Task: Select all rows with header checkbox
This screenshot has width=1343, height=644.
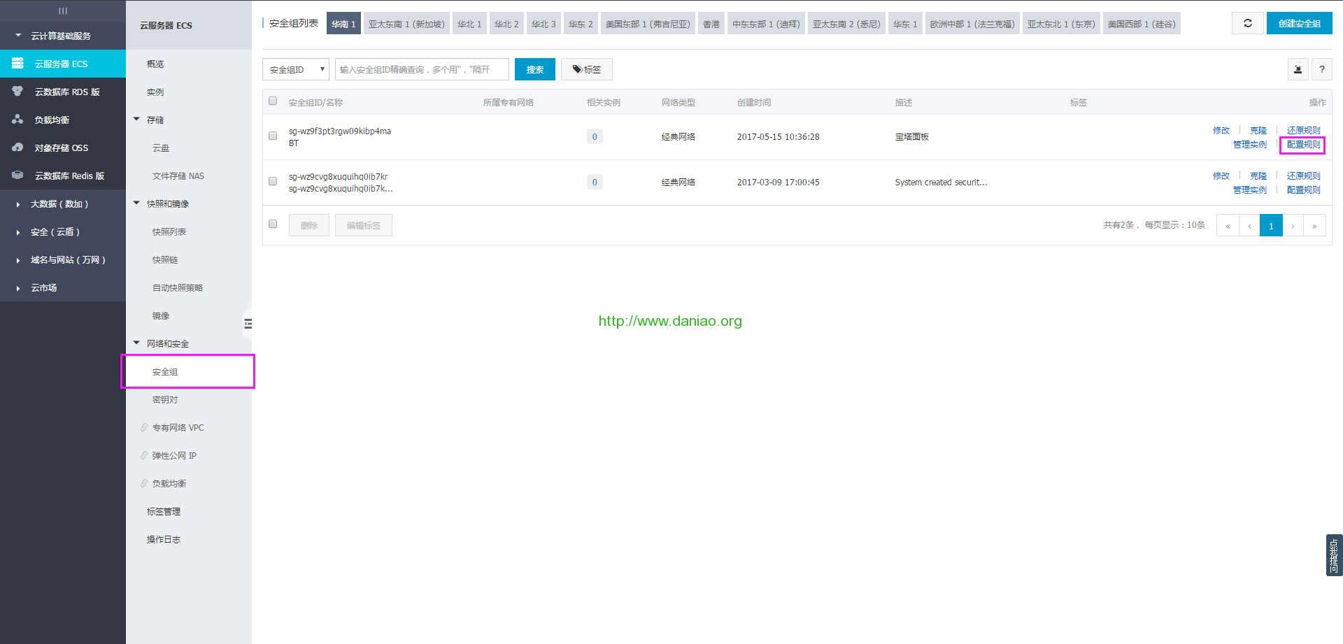Action: (x=273, y=101)
